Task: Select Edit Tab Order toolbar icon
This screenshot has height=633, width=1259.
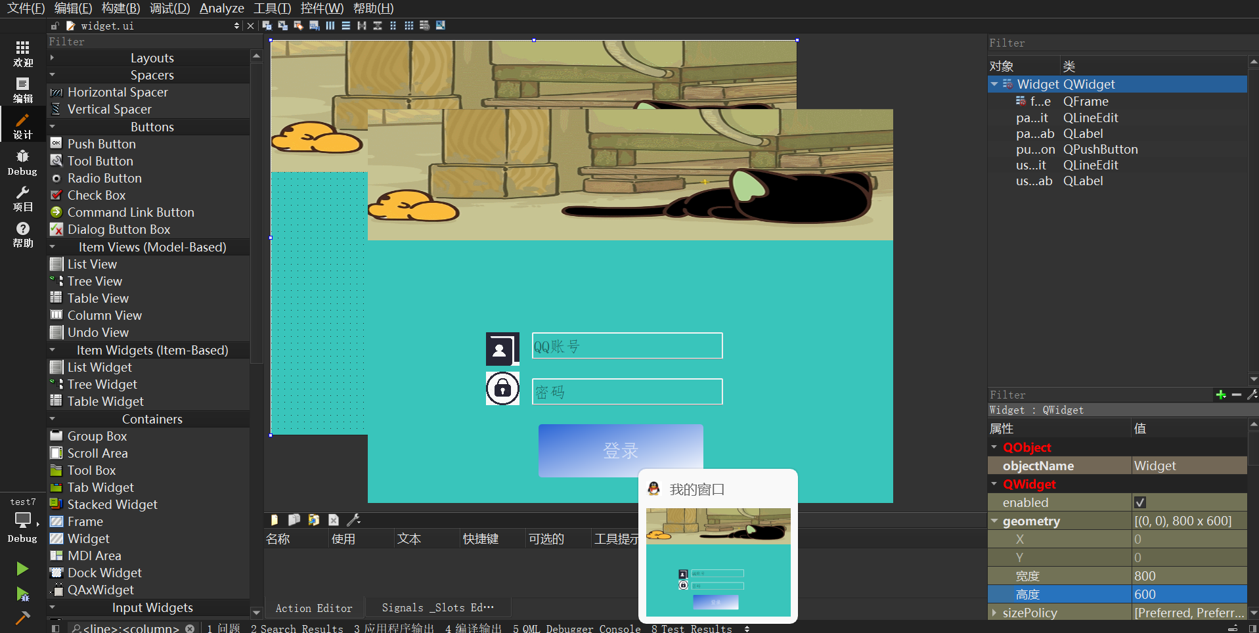Action: (x=315, y=26)
